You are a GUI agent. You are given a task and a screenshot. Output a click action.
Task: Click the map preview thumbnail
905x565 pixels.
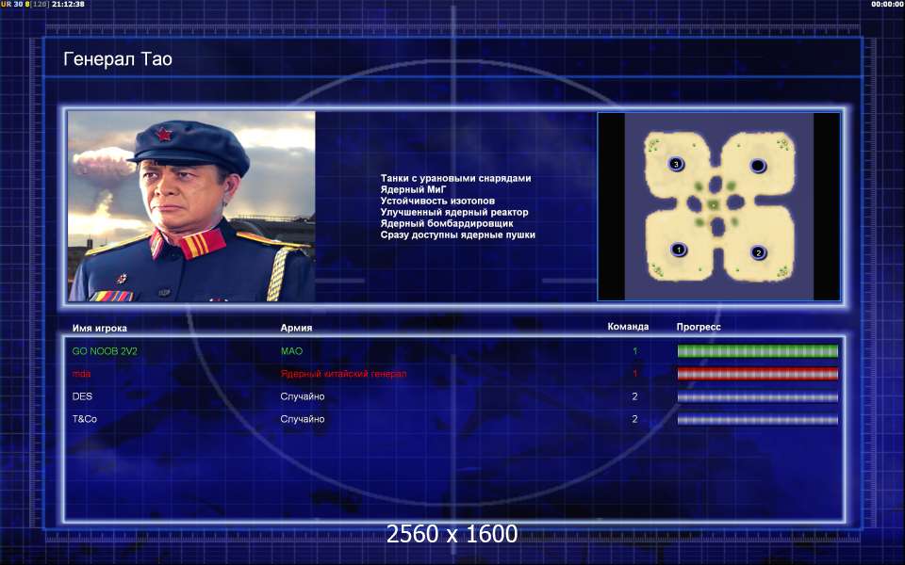pos(718,206)
